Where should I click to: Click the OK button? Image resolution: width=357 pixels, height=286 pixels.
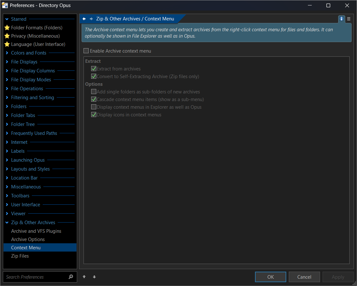click(271, 277)
